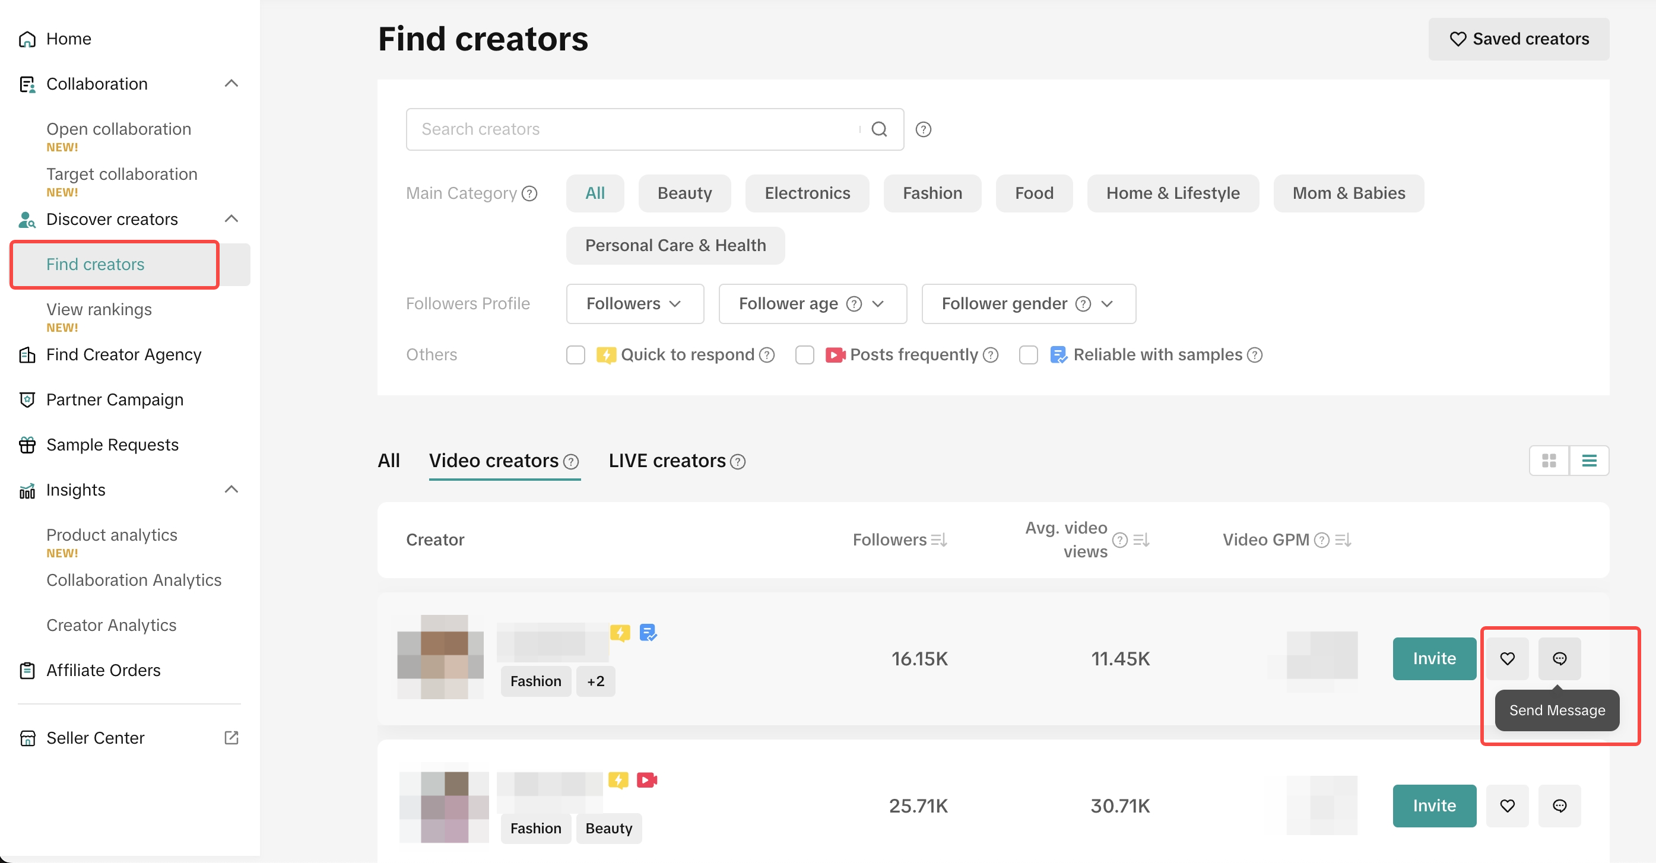Invite the first listed creator
The height and width of the screenshot is (863, 1656).
1433,658
